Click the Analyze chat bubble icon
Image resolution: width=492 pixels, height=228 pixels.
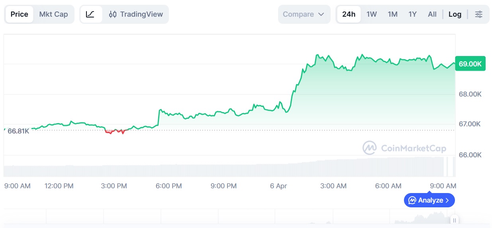point(412,200)
